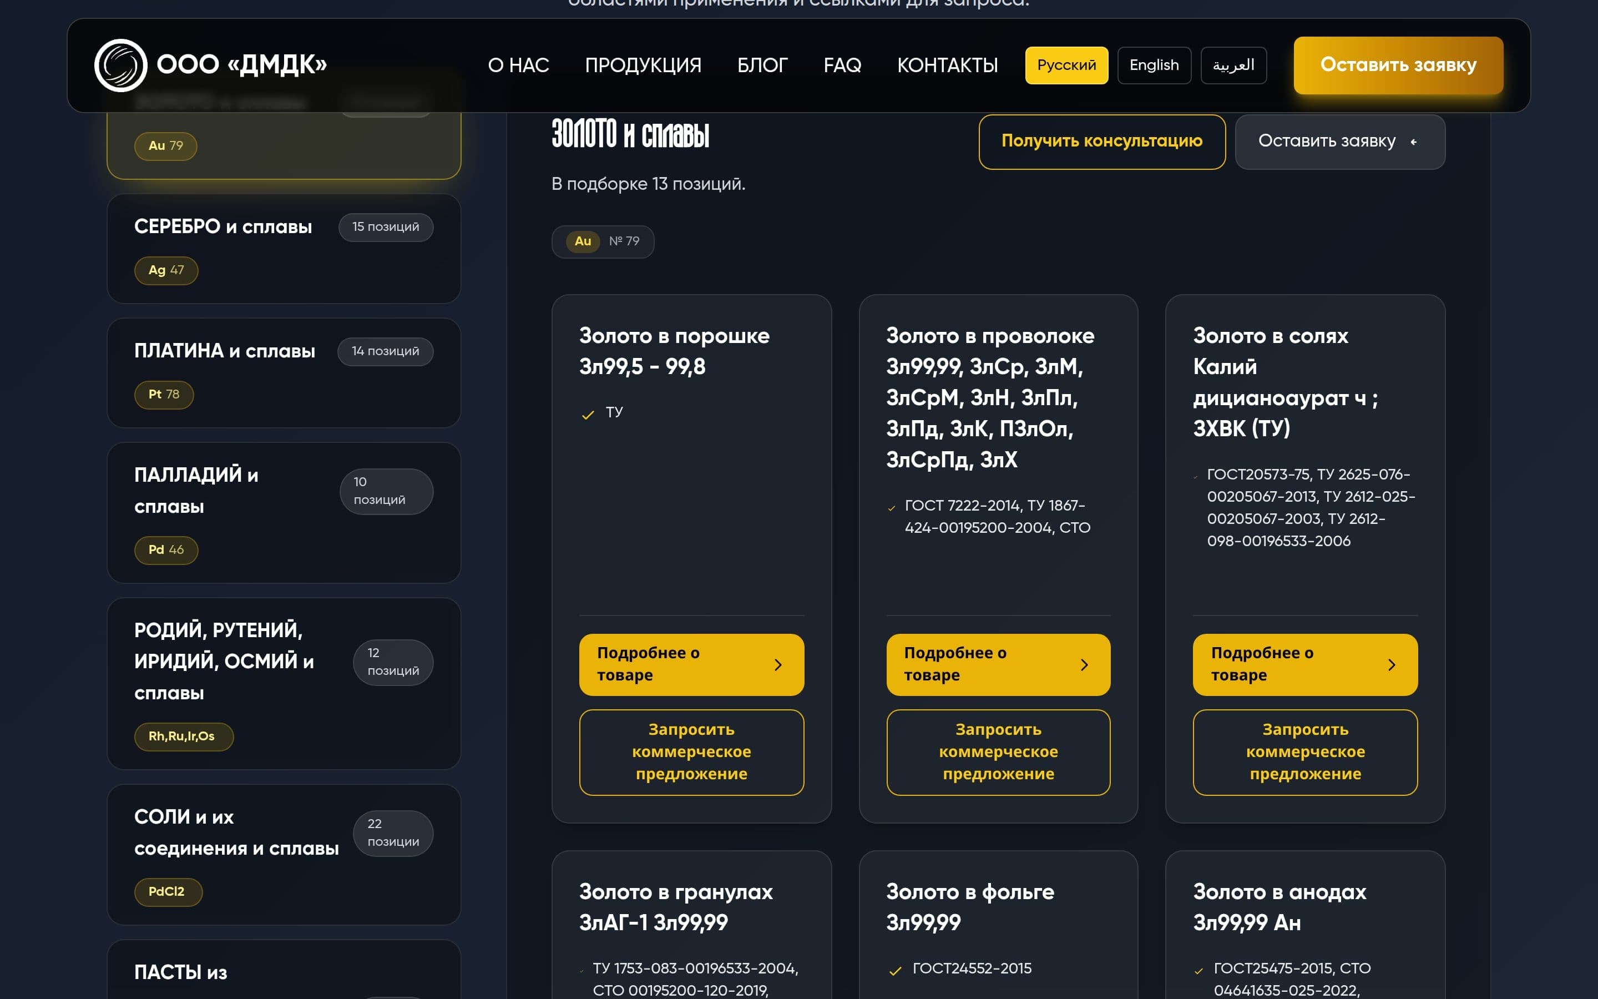1598x999 pixels.
Task: Click the ТУ 1753-083-00196533-2004 standards text
Action: pos(695,979)
